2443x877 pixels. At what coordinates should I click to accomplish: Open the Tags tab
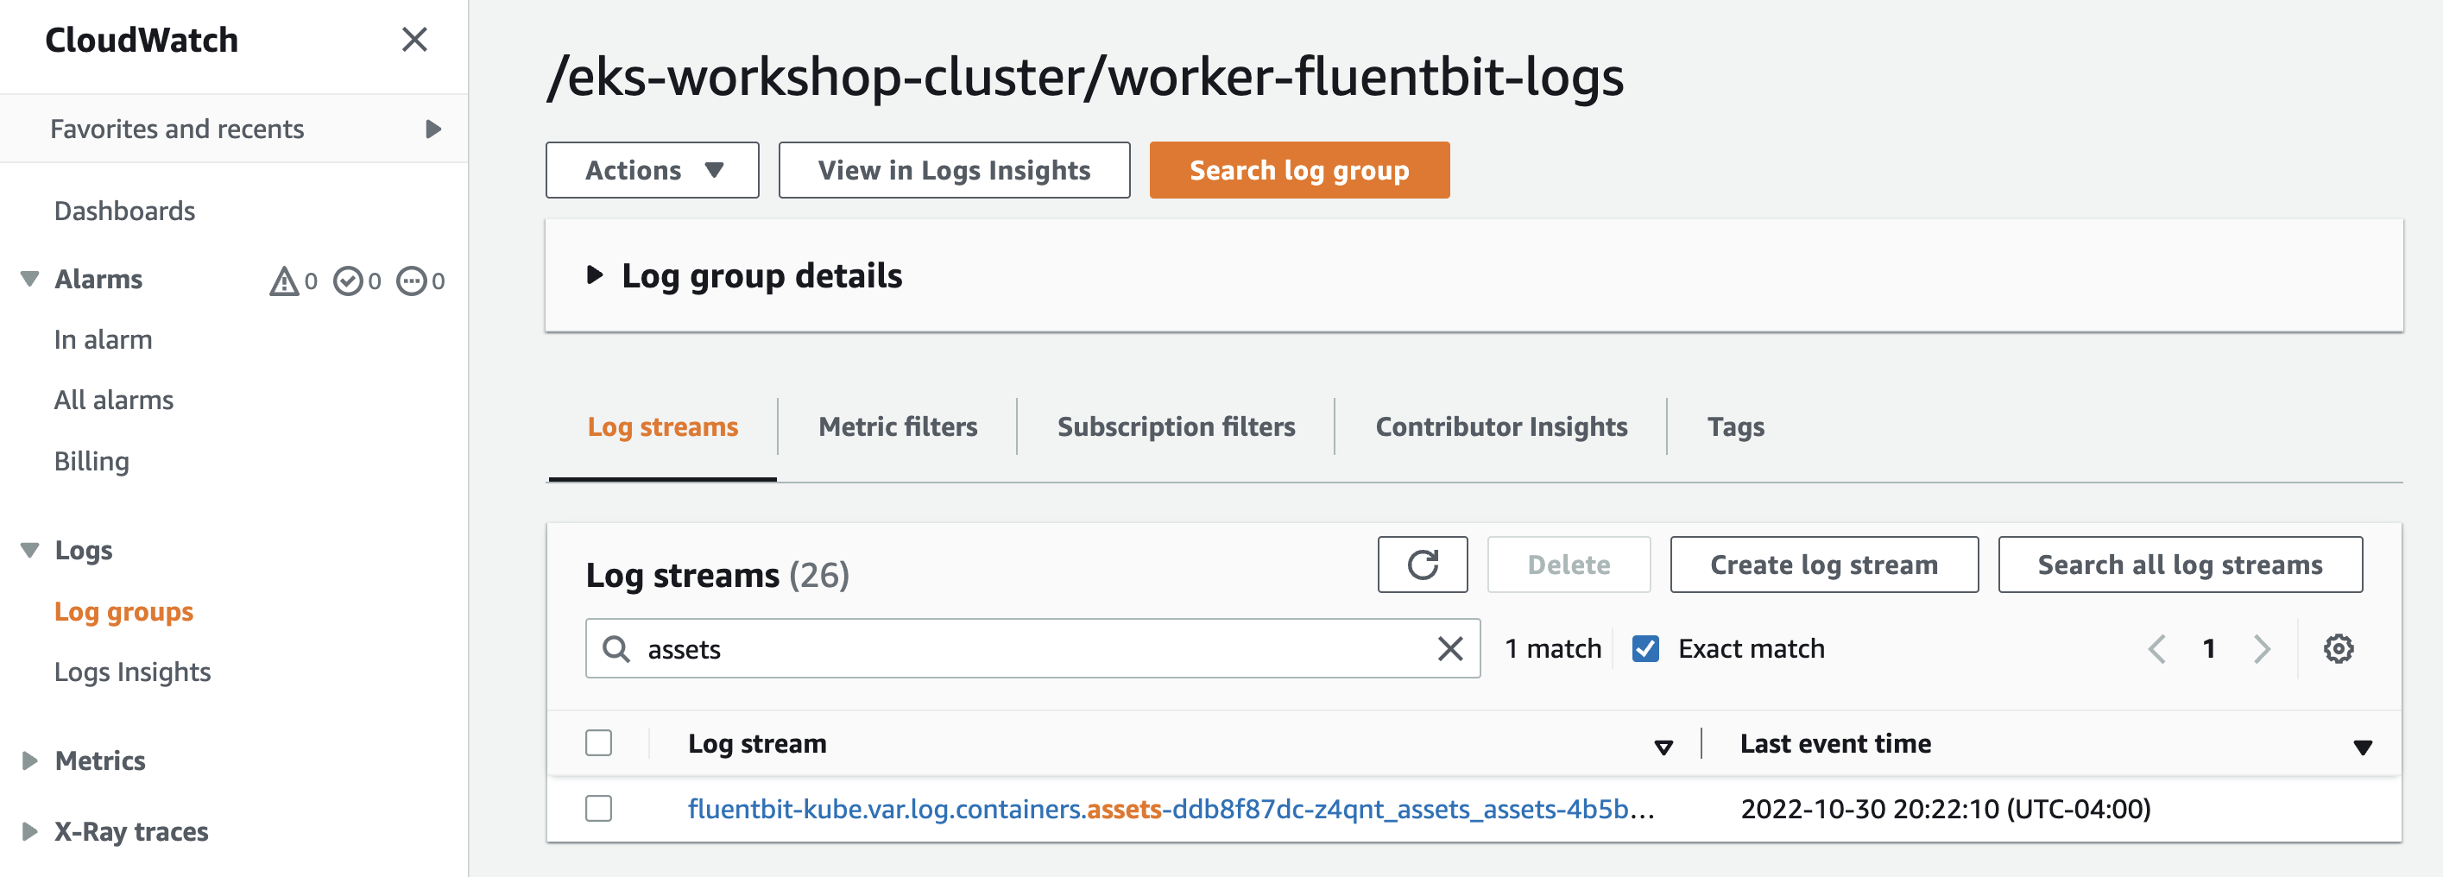[x=1735, y=426]
